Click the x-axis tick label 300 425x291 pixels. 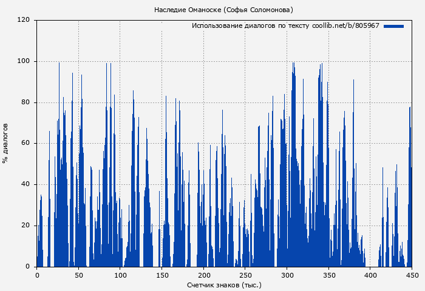(287, 275)
